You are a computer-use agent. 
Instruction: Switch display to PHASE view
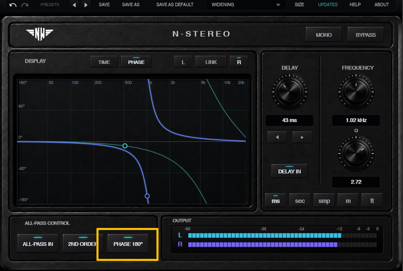click(136, 62)
